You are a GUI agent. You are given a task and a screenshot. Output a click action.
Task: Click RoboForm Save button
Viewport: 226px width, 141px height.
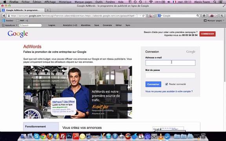(x=97, y=25)
